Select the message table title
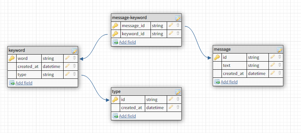Viewport: 301px width, 133px height. point(222,49)
